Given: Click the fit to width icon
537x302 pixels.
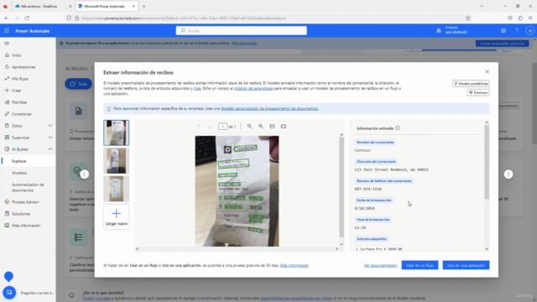Looking at the screenshot, I should (272, 127).
